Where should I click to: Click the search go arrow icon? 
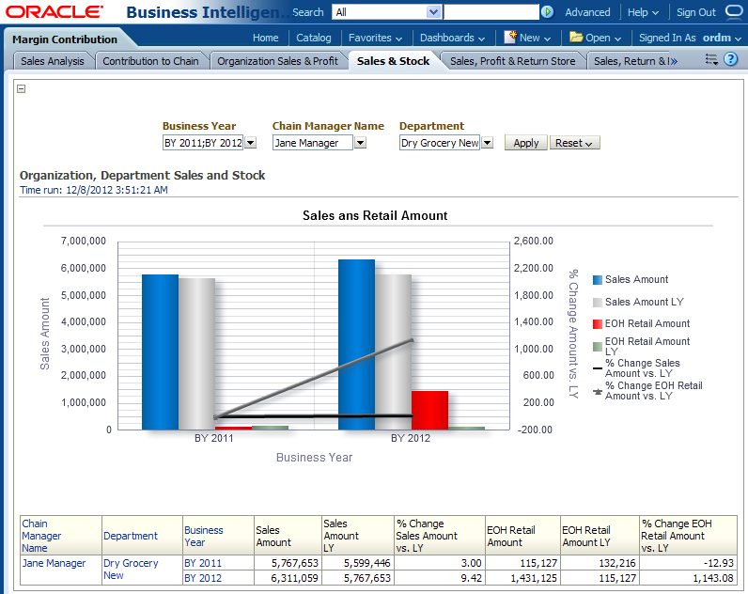coord(547,12)
